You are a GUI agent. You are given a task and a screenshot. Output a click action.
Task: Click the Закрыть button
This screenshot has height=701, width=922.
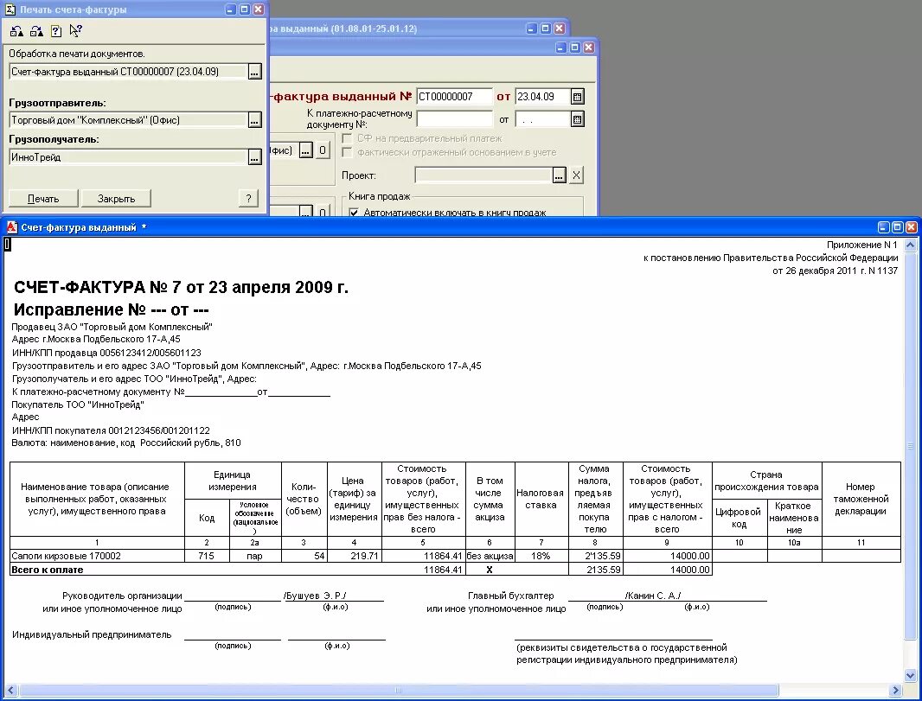116,199
